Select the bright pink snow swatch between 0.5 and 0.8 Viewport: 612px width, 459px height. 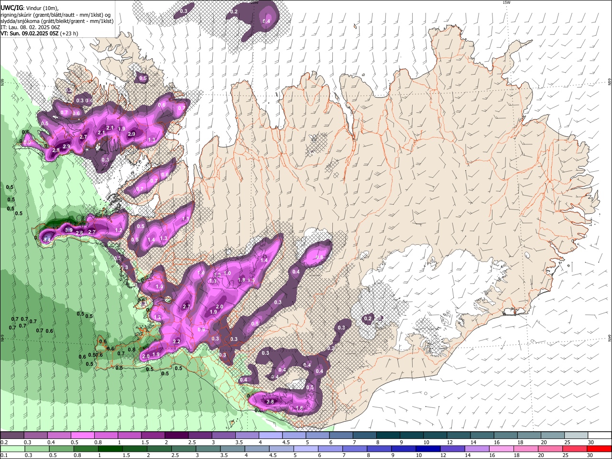point(82,436)
